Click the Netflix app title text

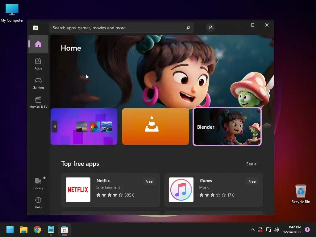pyautogui.click(x=103, y=181)
